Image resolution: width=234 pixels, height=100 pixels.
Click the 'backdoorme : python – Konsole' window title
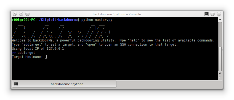(x=117, y=14)
